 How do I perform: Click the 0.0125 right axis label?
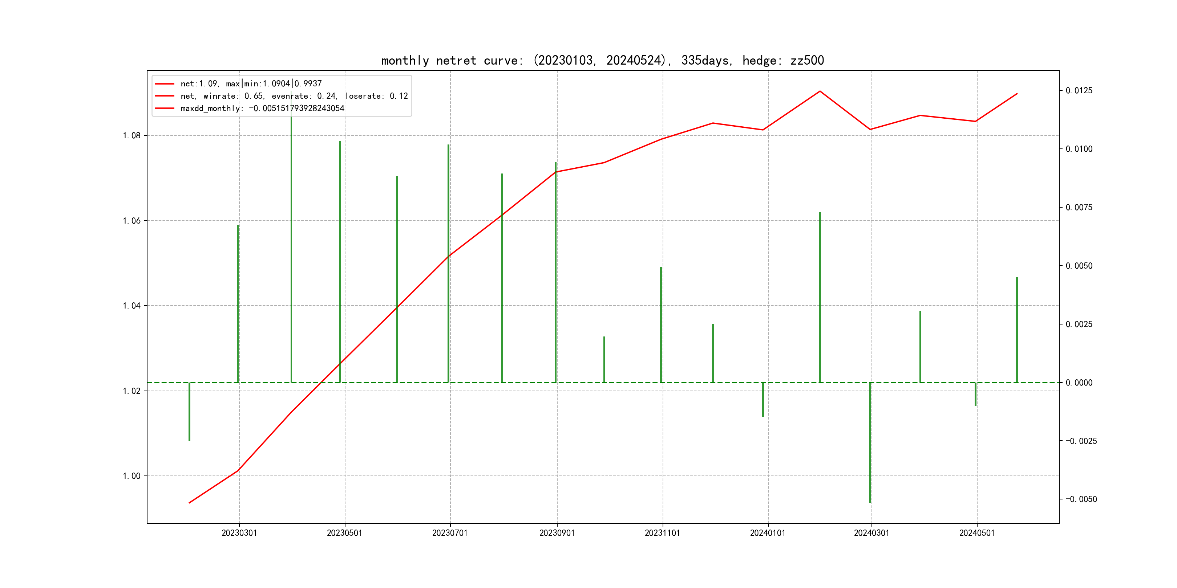[1079, 91]
